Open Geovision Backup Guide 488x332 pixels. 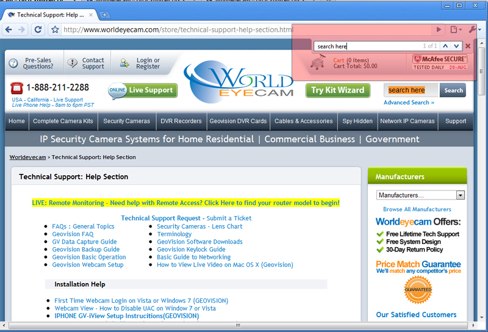tap(86, 250)
